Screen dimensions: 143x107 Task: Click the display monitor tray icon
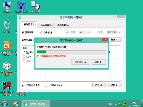click(124, 104)
